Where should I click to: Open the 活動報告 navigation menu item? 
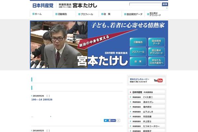tap(61, 14)
